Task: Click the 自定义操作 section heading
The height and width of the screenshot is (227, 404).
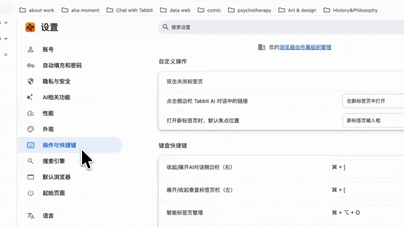Action: (x=173, y=61)
